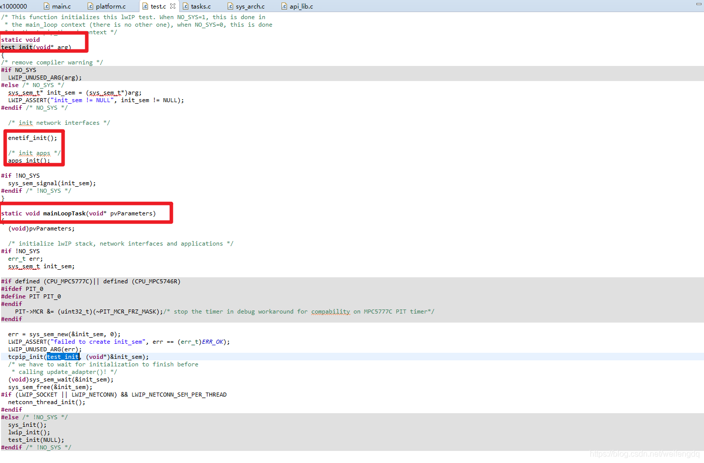Click 'LWIP_ASSERT("init_sem != NULL"' line
Image resolution: width=704 pixels, height=463 pixels.
pos(96,100)
